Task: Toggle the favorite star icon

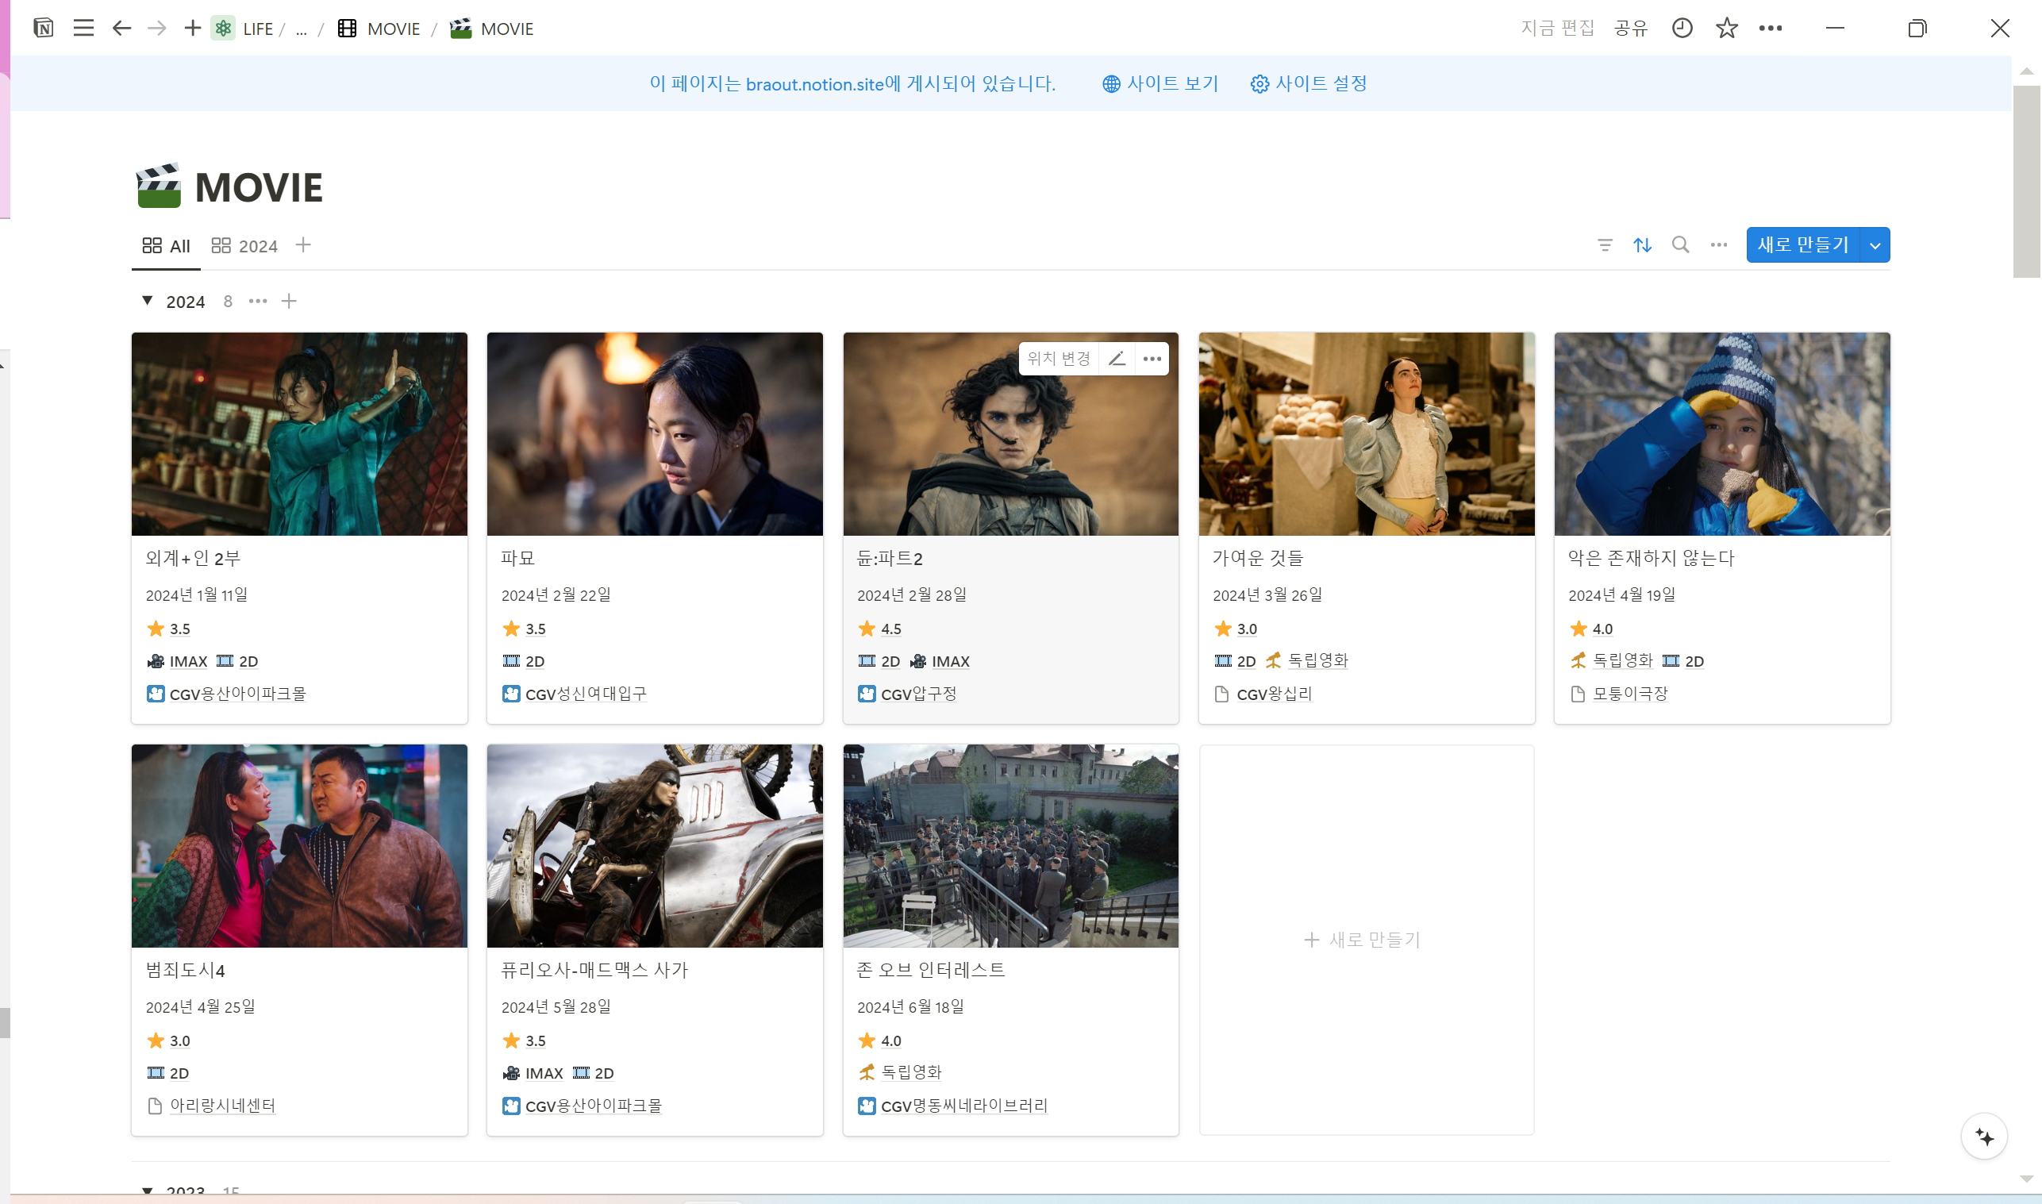Action: tap(1726, 29)
